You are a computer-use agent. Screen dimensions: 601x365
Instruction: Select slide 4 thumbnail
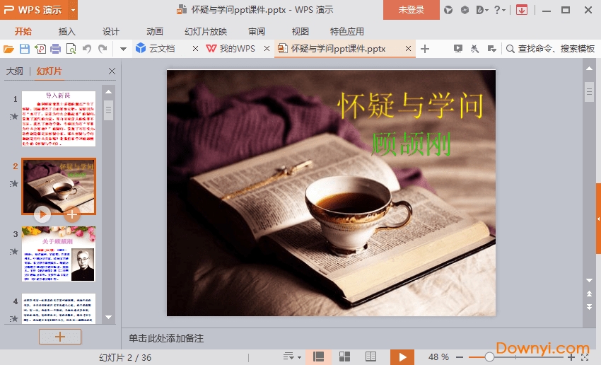(59, 308)
